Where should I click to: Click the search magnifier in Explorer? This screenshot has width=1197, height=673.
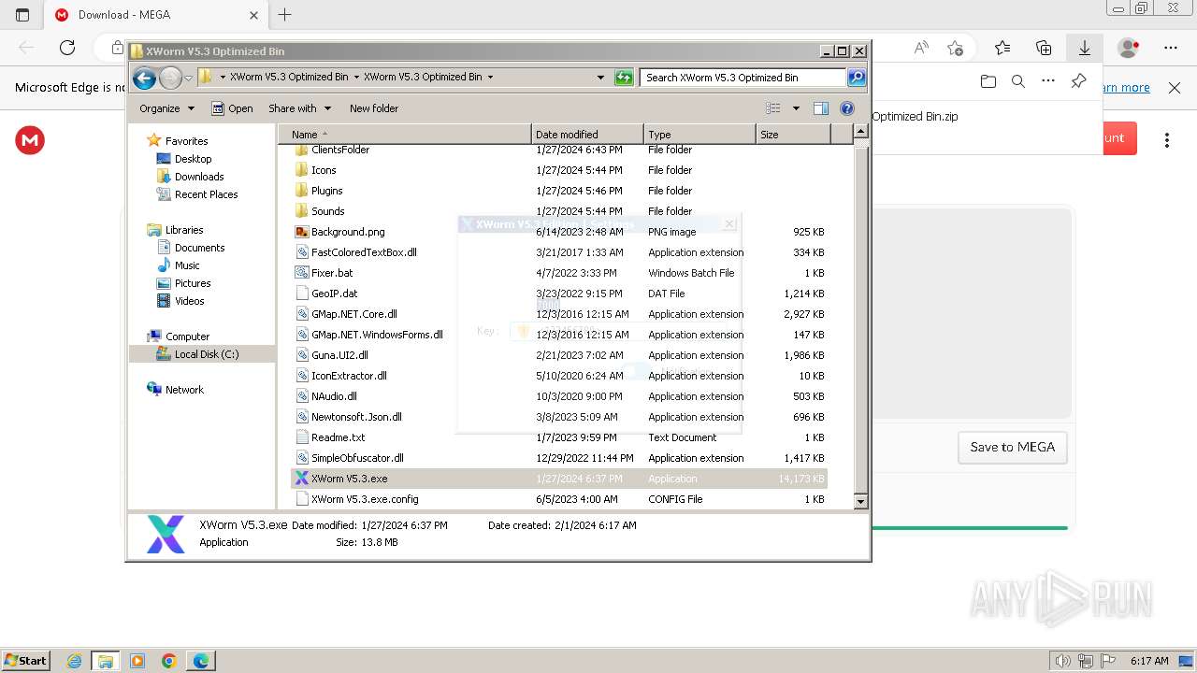(857, 78)
